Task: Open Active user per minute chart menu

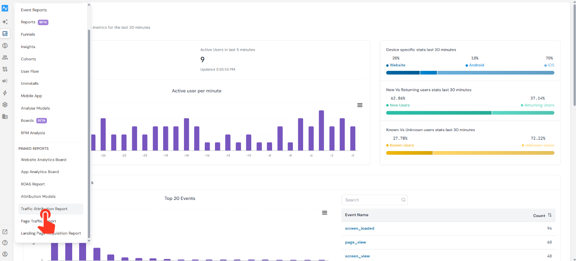Action: 360,105
